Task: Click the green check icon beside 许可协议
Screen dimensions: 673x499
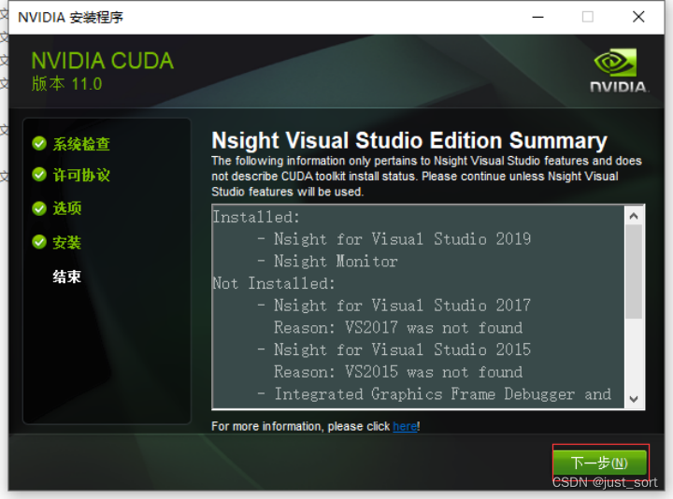Action: coord(39,175)
